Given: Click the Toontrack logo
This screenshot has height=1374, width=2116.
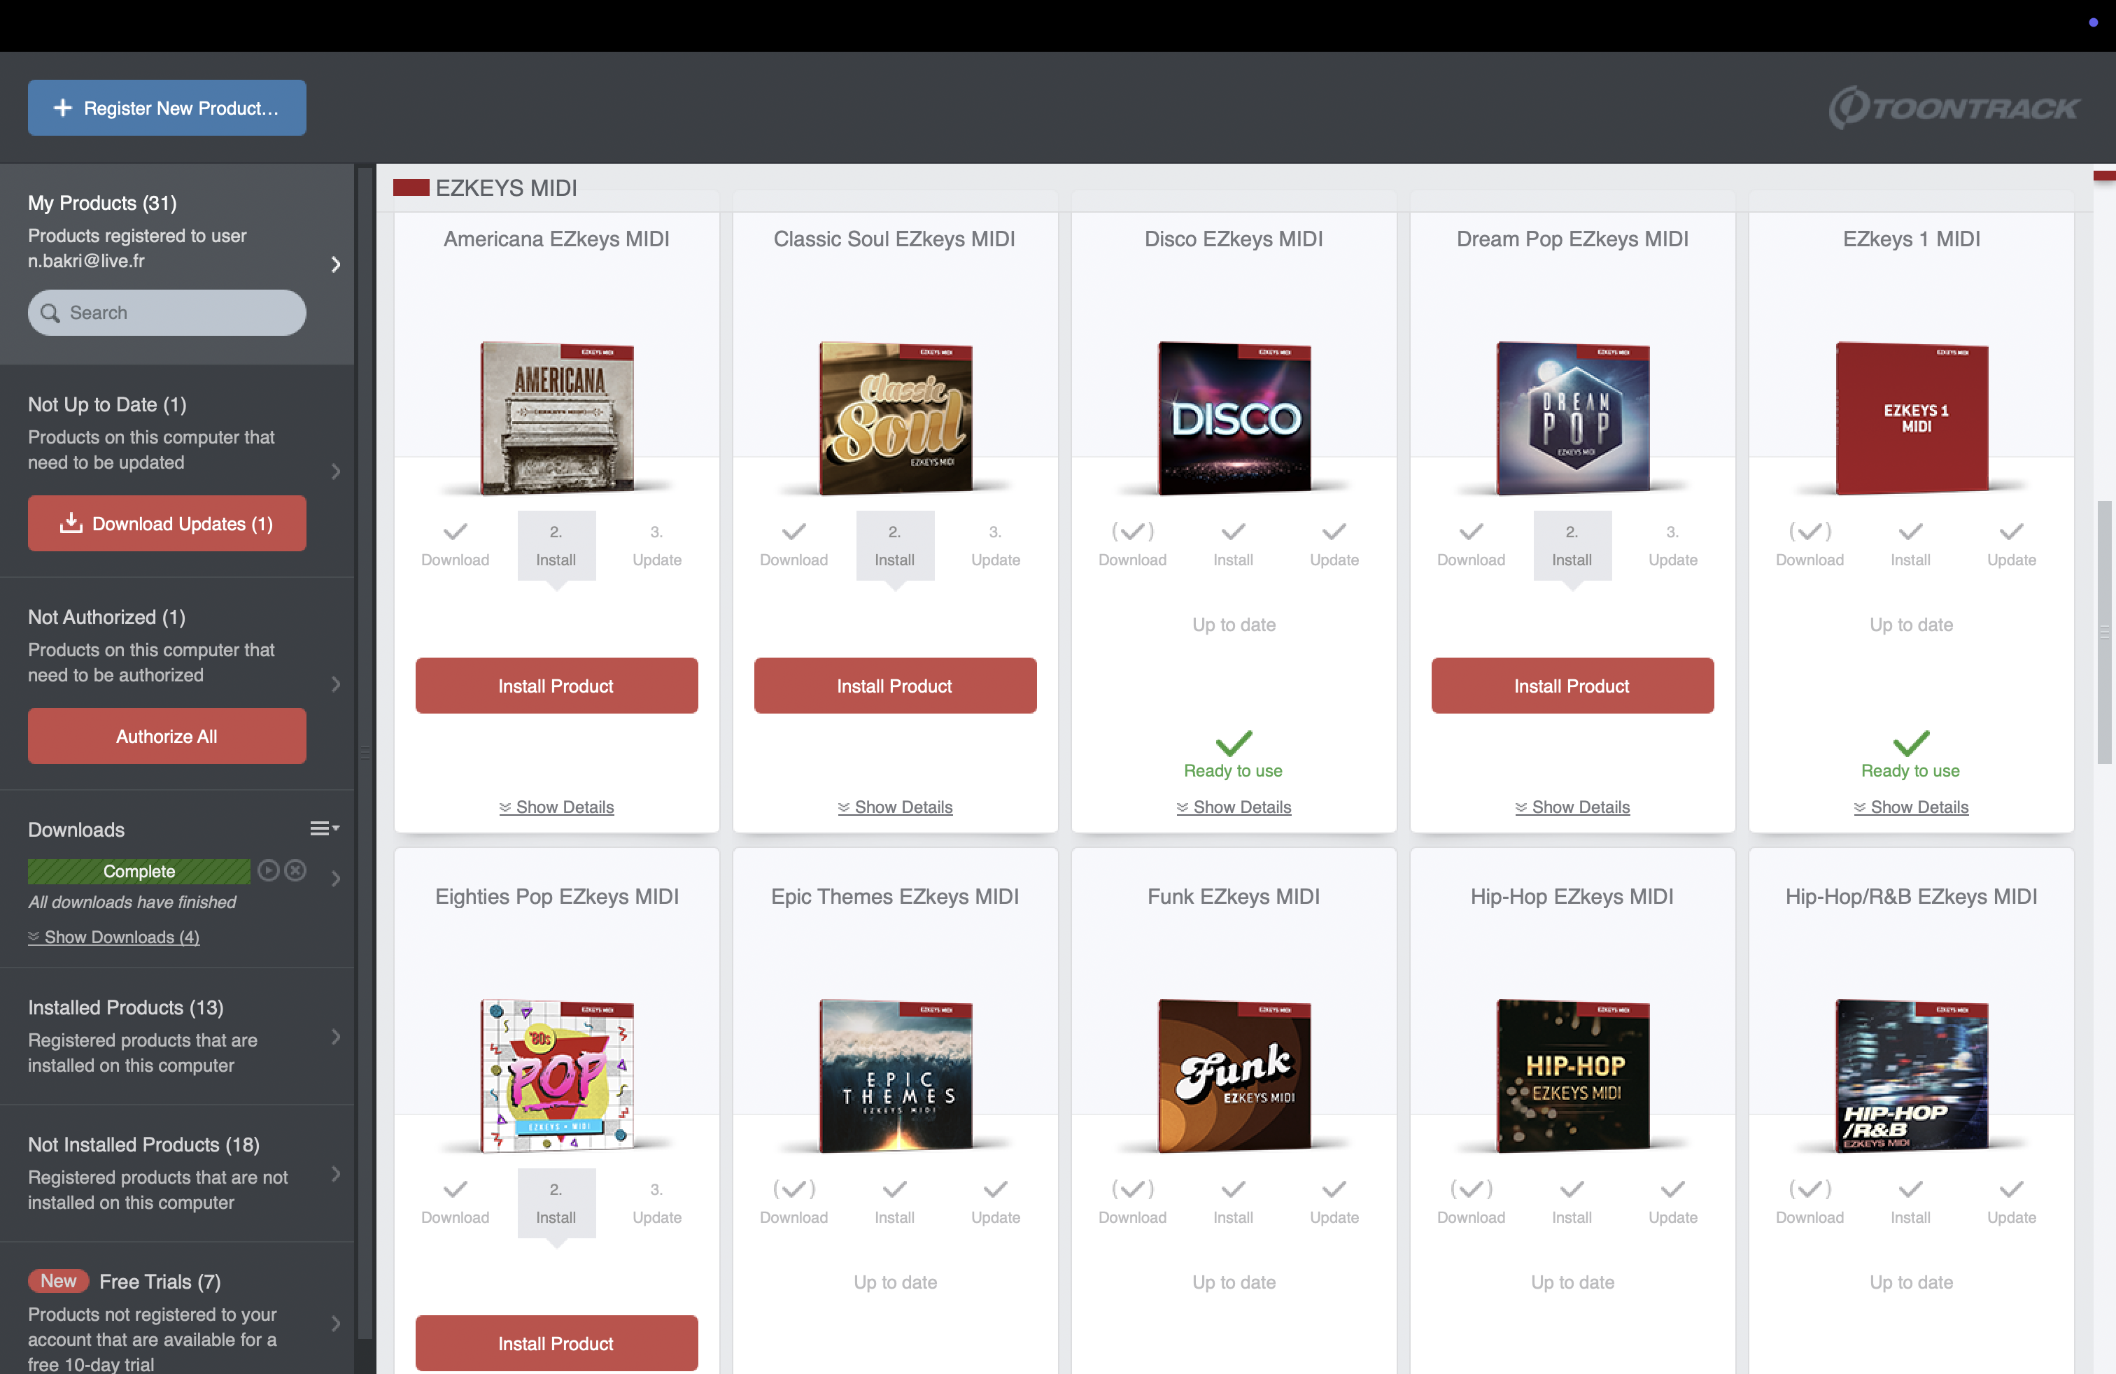Looking at the screenshot, I should point(1953,108).
